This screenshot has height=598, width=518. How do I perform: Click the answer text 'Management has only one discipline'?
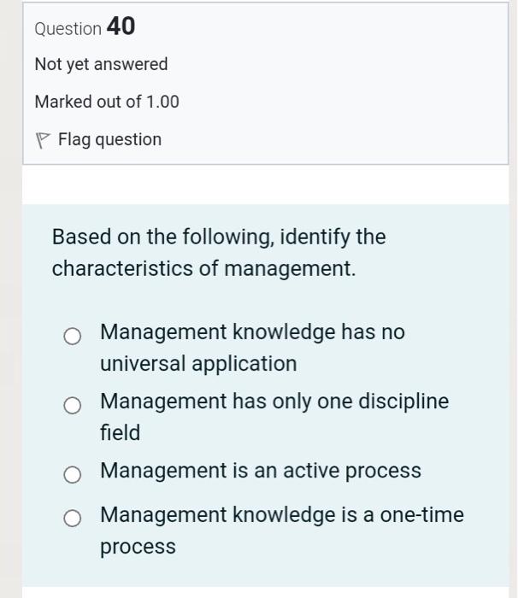click(274, 402)
